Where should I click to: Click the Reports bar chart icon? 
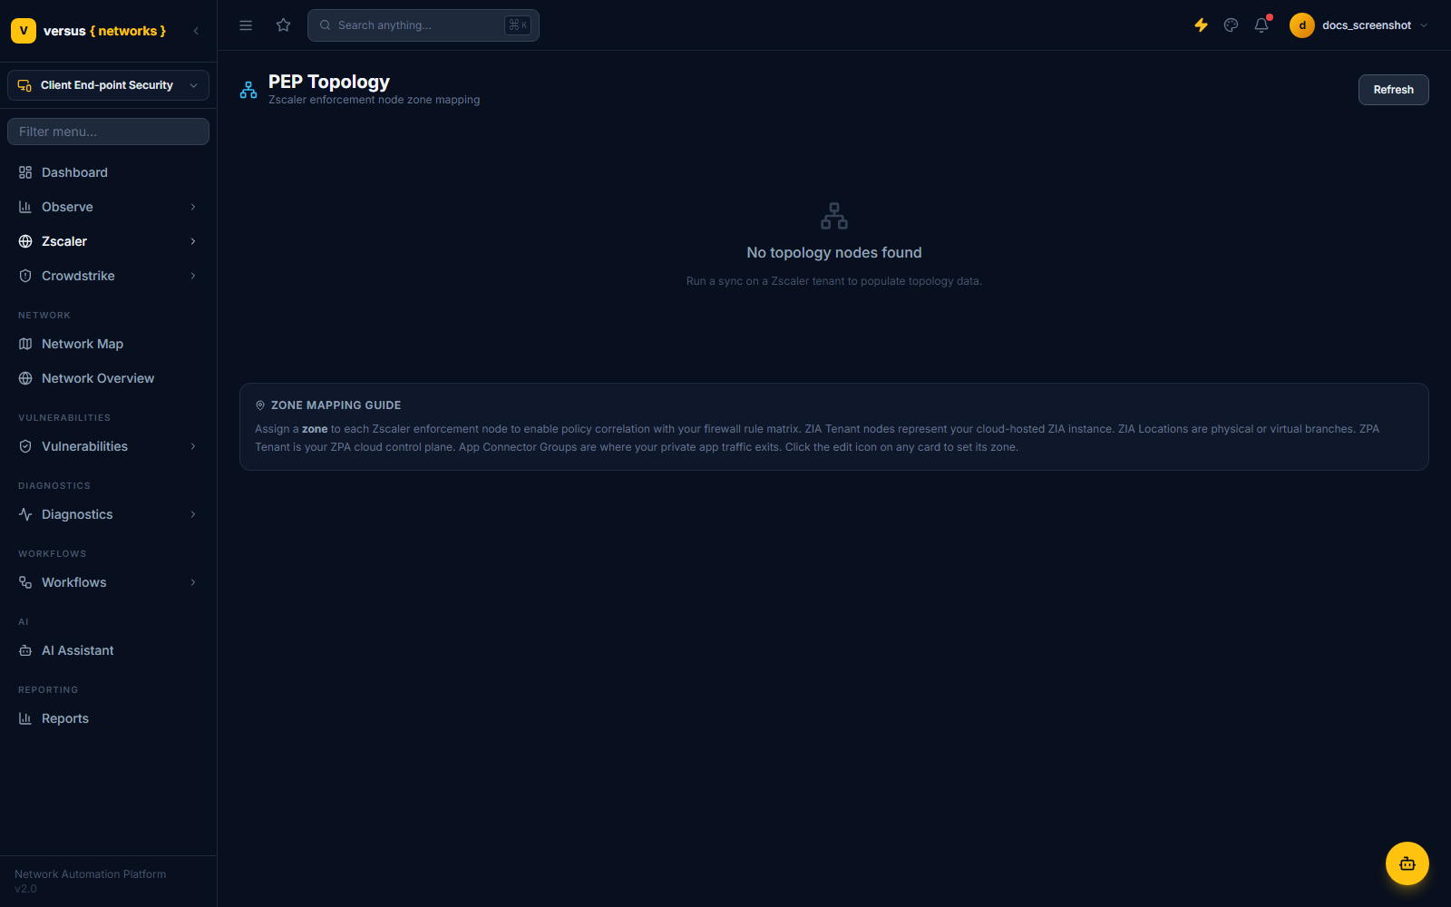coord(25,718)
